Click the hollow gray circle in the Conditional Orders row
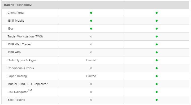Screen dimensions: 191x105 click(91, 68)
